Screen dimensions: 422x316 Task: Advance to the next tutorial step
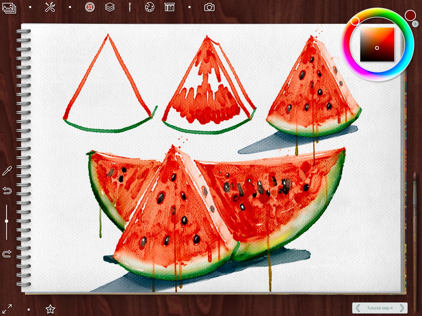[402, 308]
